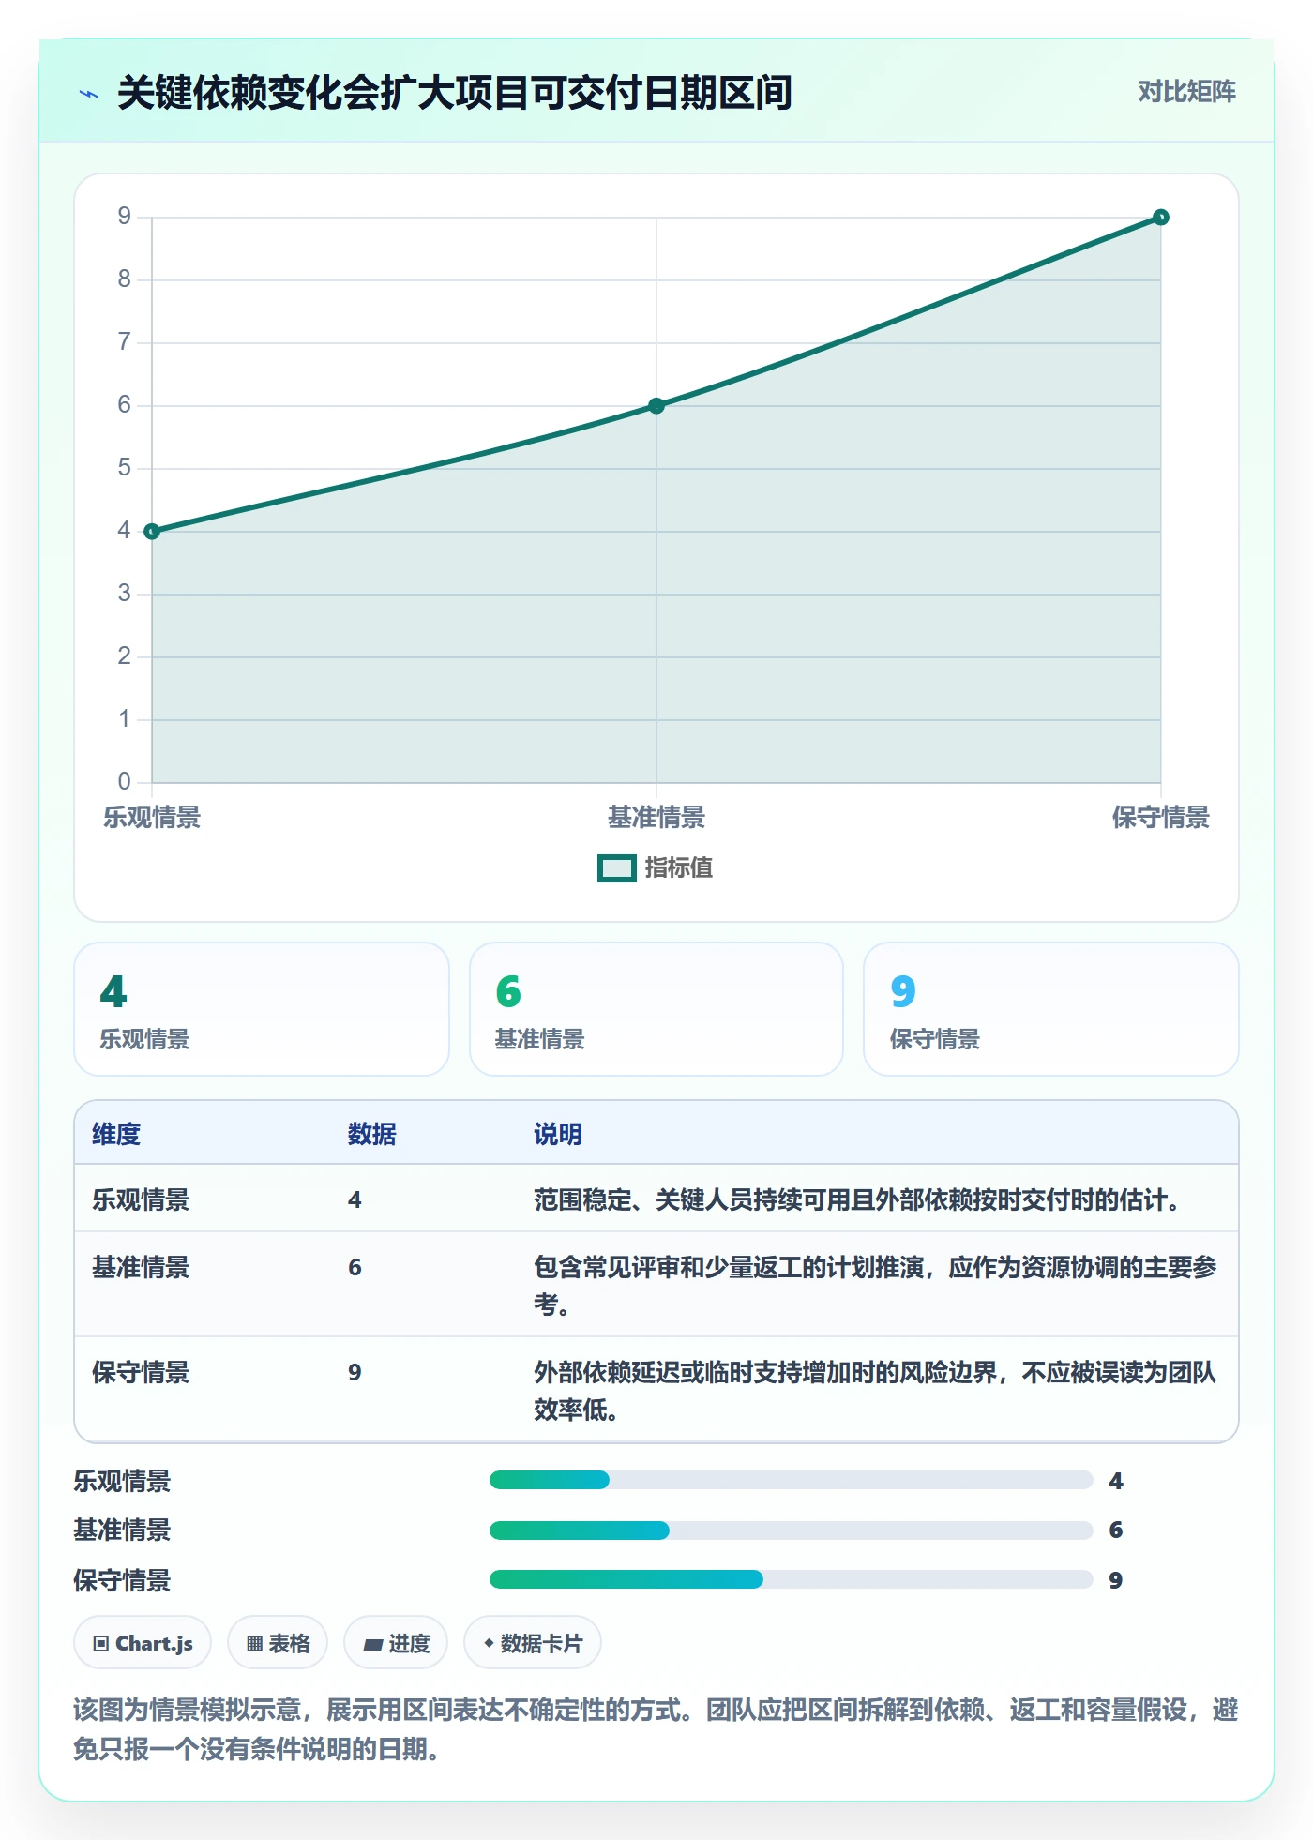This screenshot has height=1840, width=1313.
Task: Click table value 6 in 基准情景 row
Action: (x=355, y=1268)
